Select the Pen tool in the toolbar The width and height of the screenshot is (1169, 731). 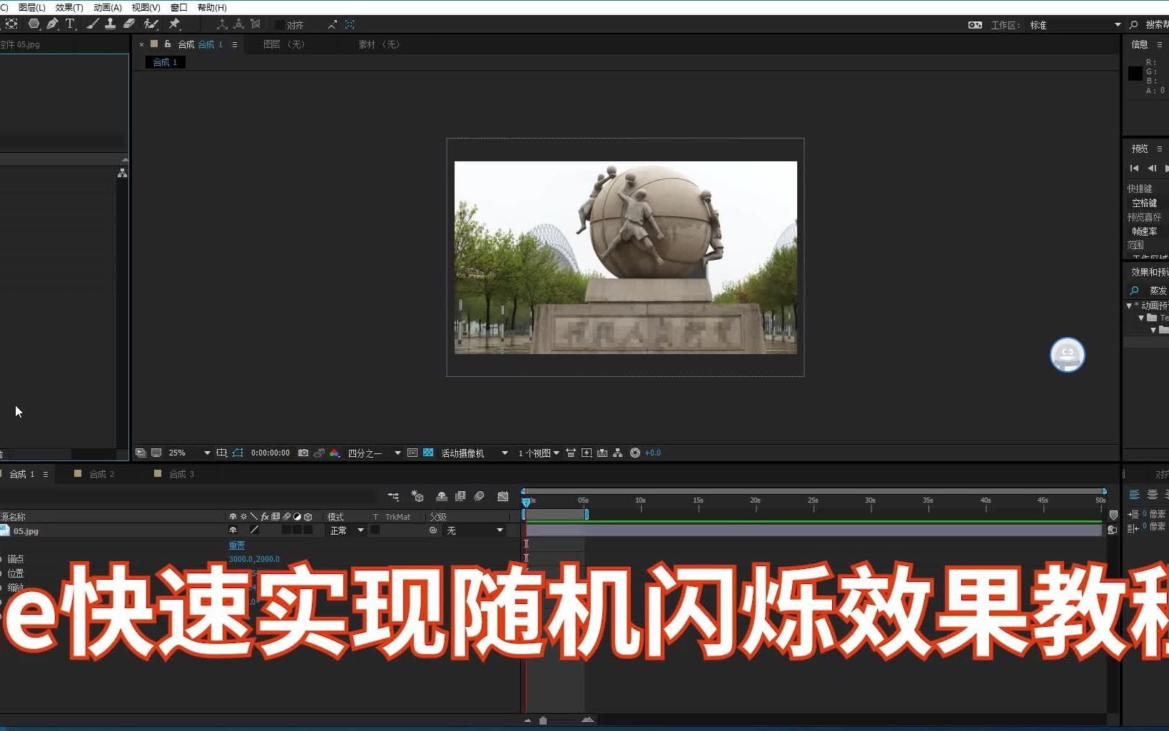point(52,24)
